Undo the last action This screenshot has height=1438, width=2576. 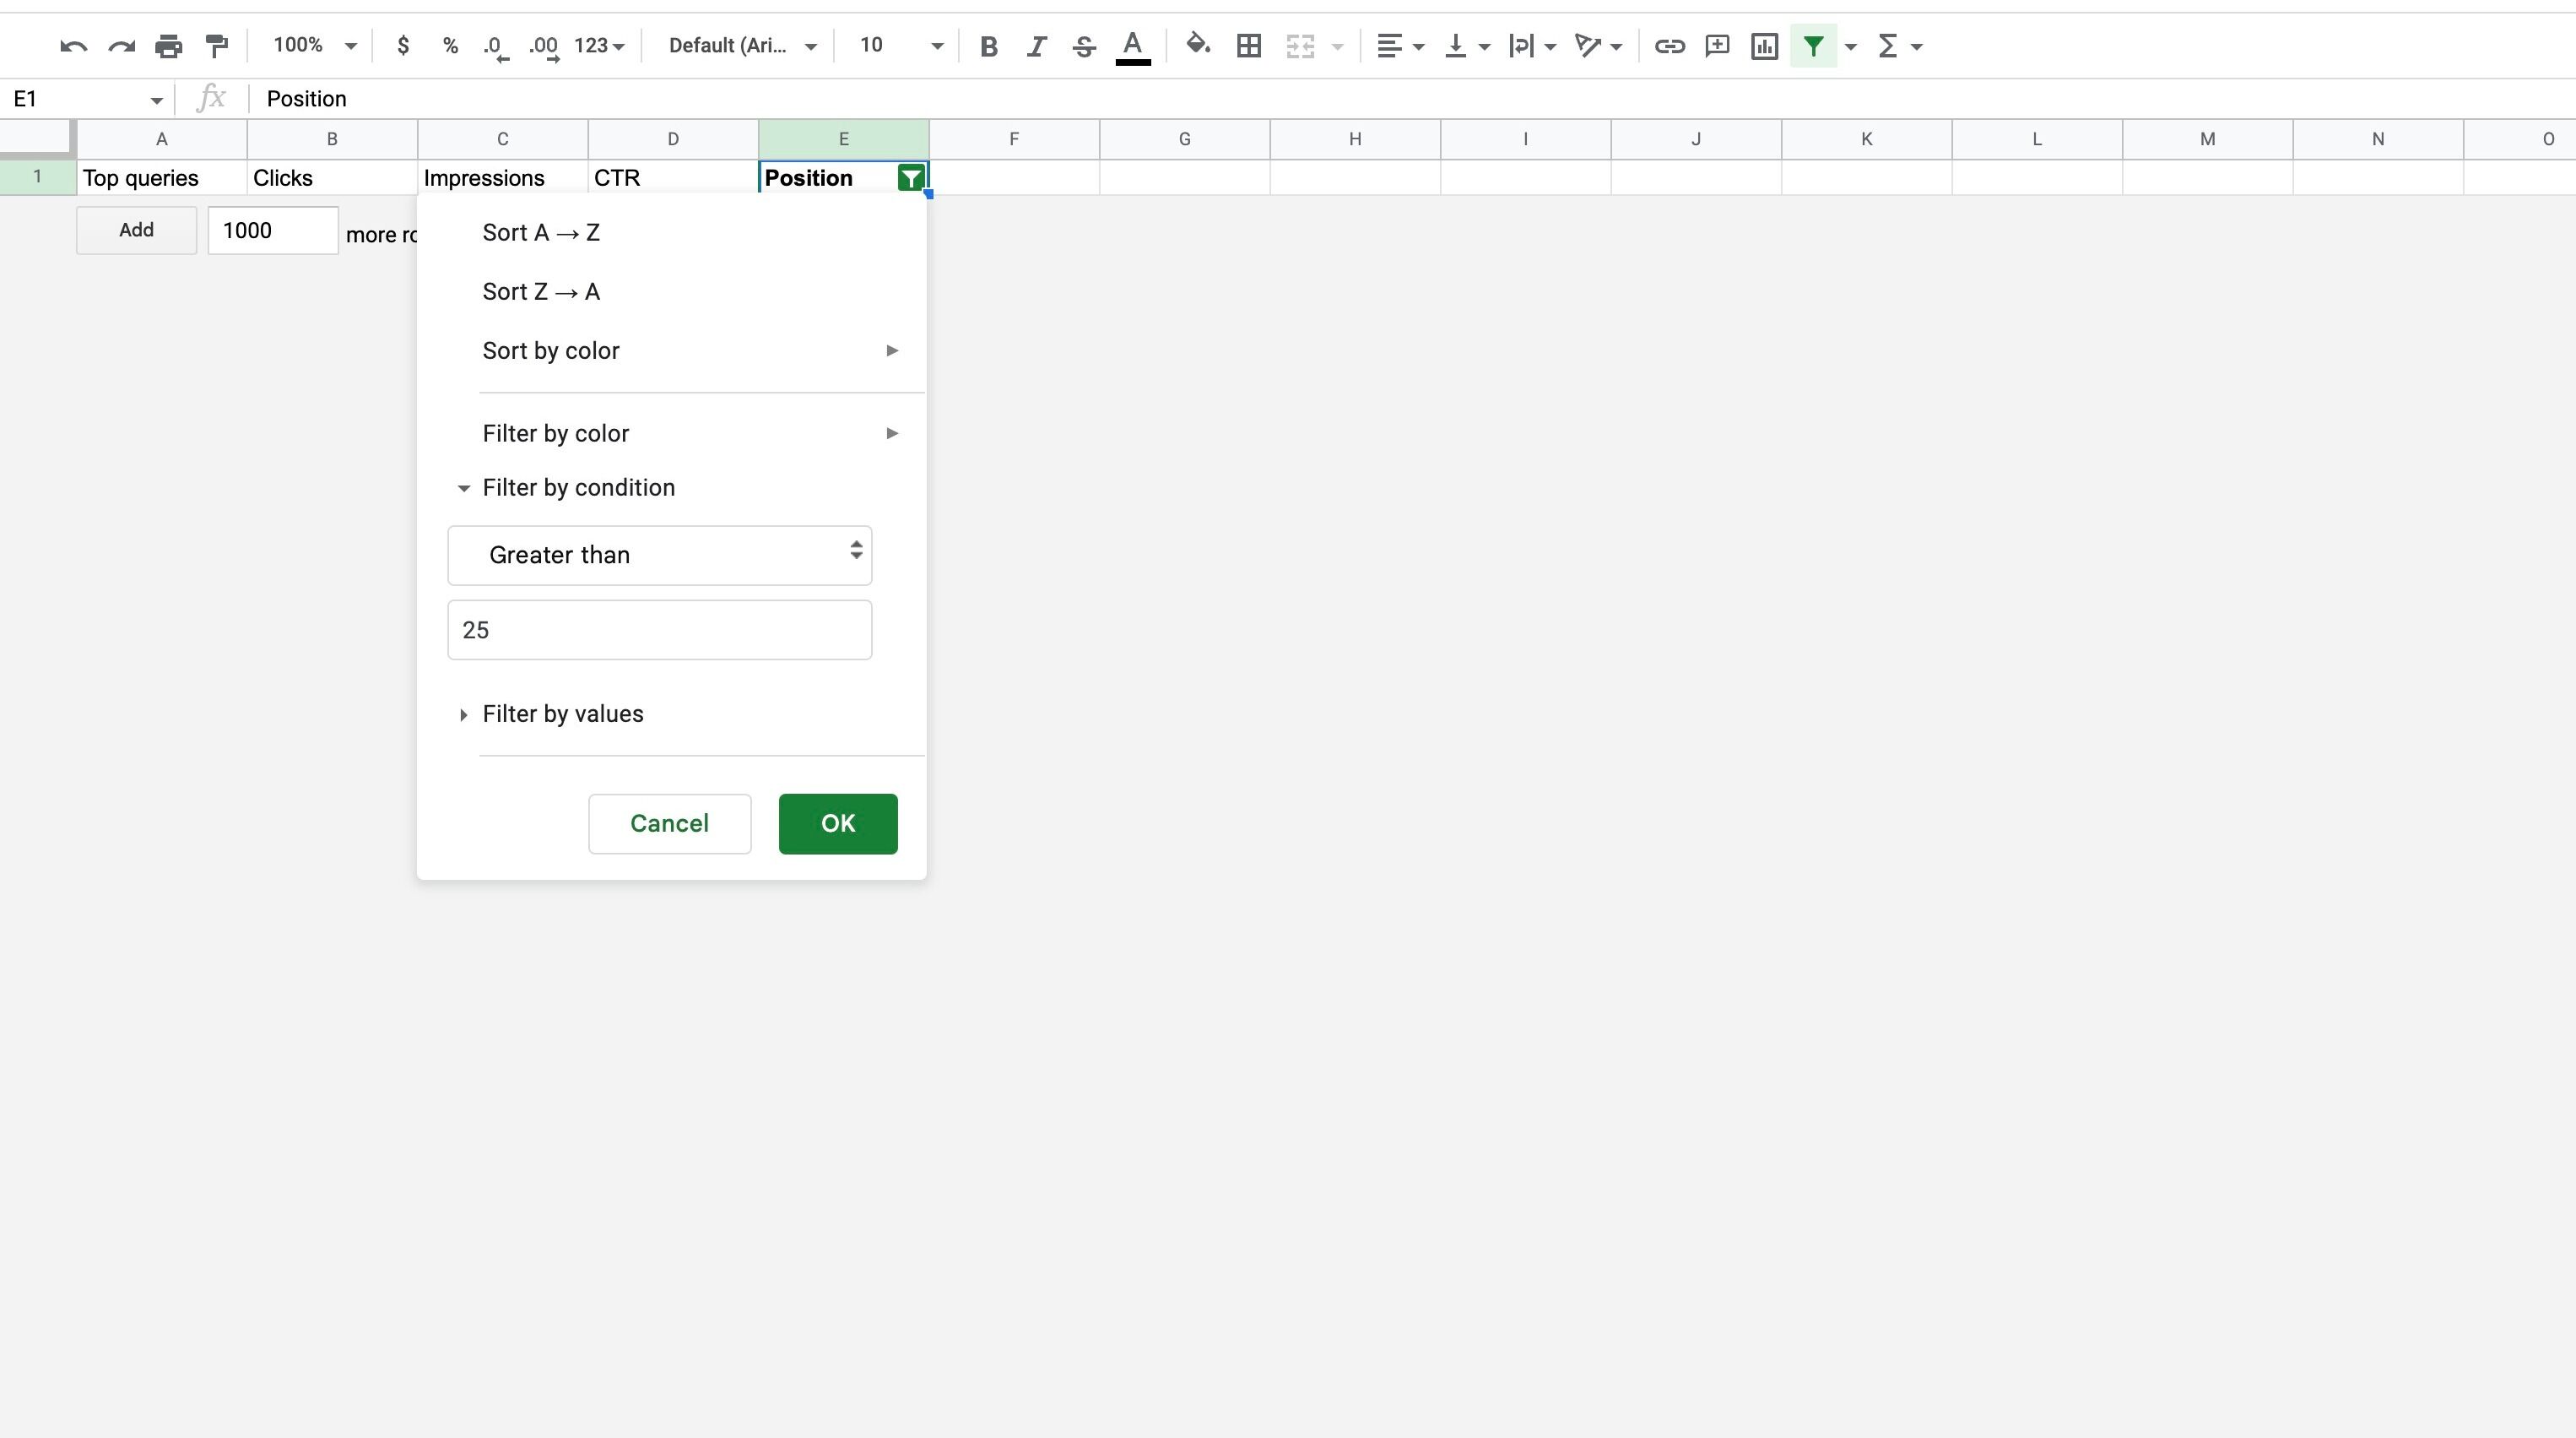click(x=73, y=46)
